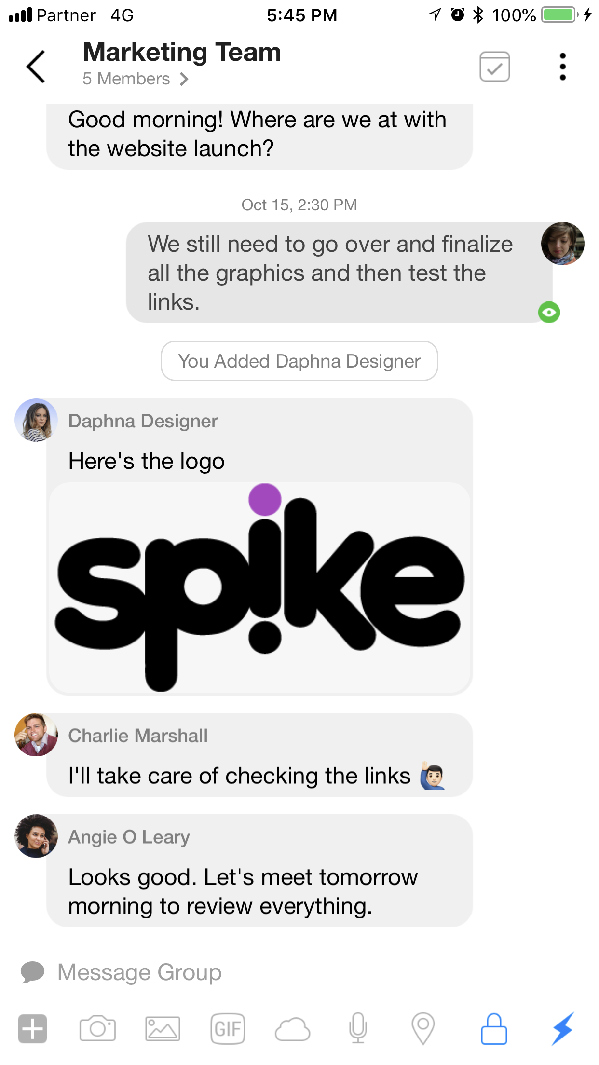Open the three-dot more options menu

[x=562, y=67]
